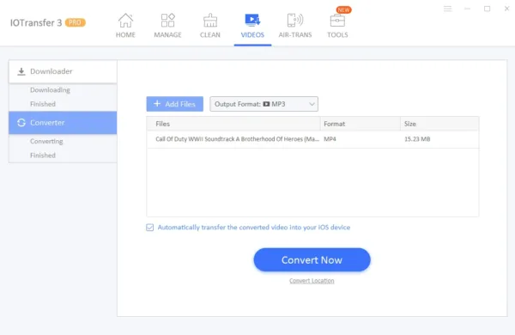
Task: Expand the Output Format MP3 dropdown
Action: [264, 104]
